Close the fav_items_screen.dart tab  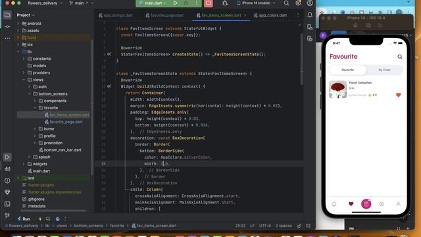tap(245, 15)
